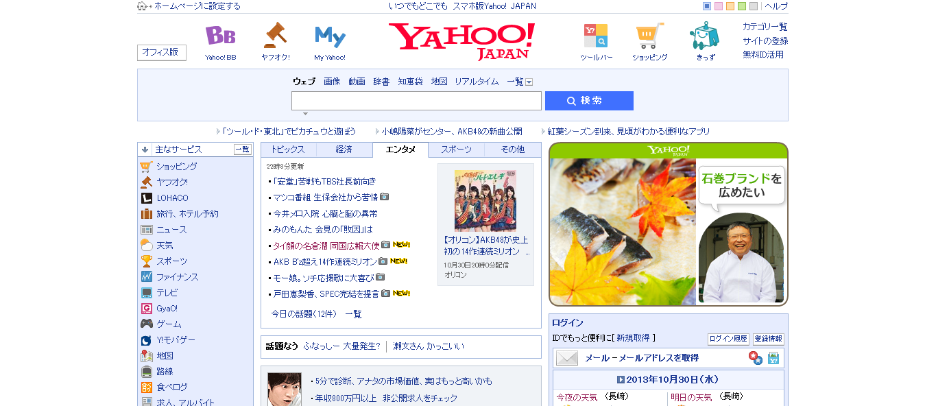This screenshot has height=406, width=925.
Task: Open the ツールバー icon
Action: pyautogui.click(x=596, y=36)
